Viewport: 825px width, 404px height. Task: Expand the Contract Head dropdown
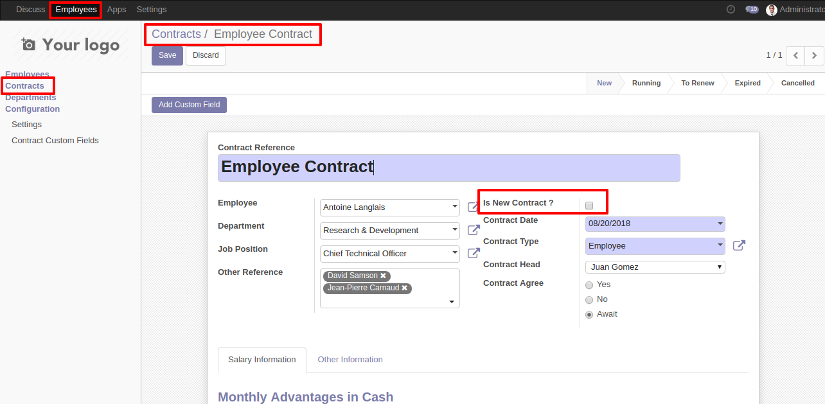pyautogui.click(x=720, y=267)
